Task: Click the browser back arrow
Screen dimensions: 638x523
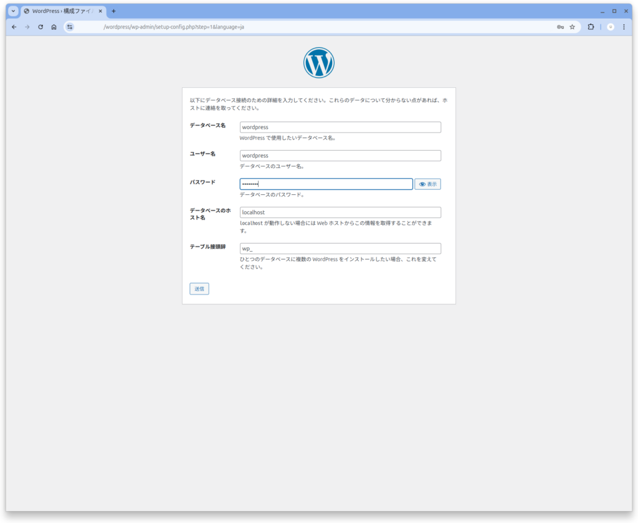Action: point(14,27)
